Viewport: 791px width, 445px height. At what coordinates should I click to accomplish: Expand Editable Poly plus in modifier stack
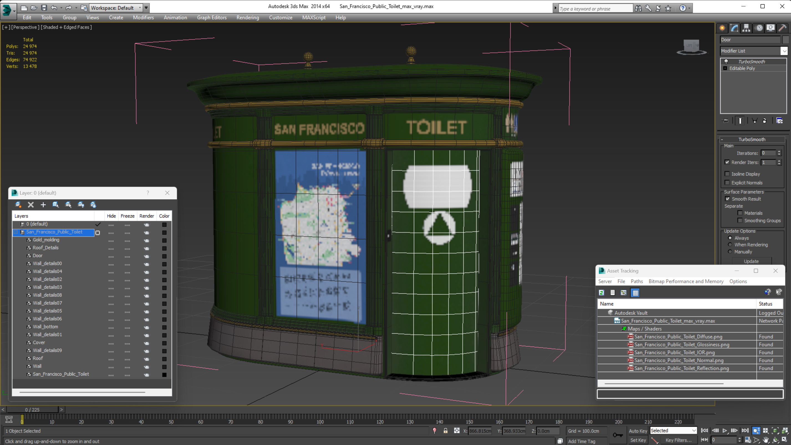tap(725, 68)
